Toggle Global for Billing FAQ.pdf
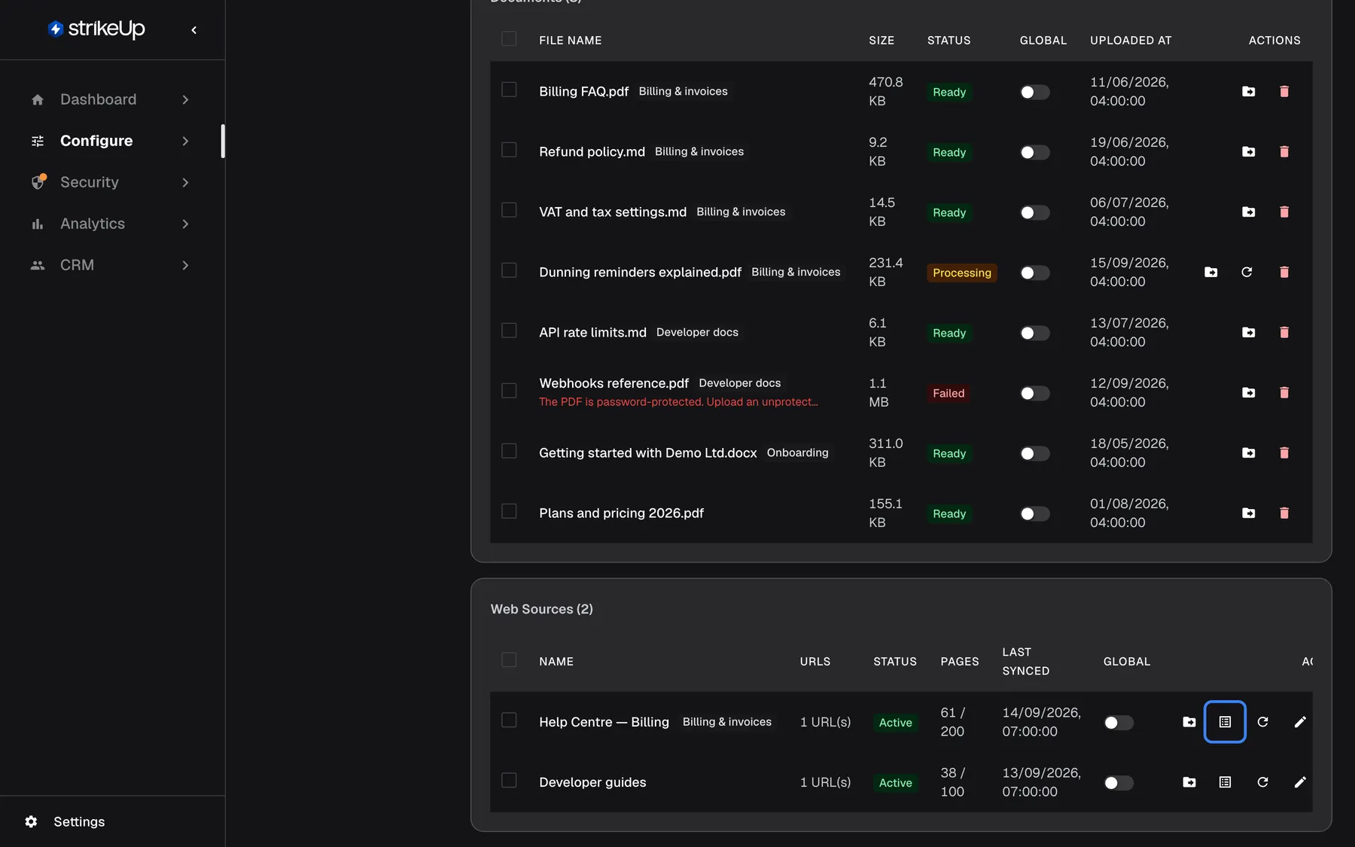The width and height of the screenshot is (1355, 847). (x=1034, y=92)
